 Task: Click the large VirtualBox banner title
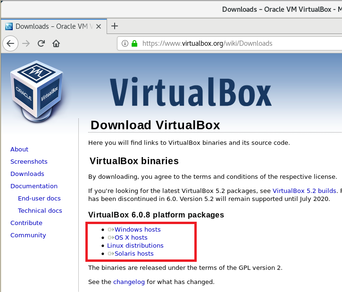point(191,92)
